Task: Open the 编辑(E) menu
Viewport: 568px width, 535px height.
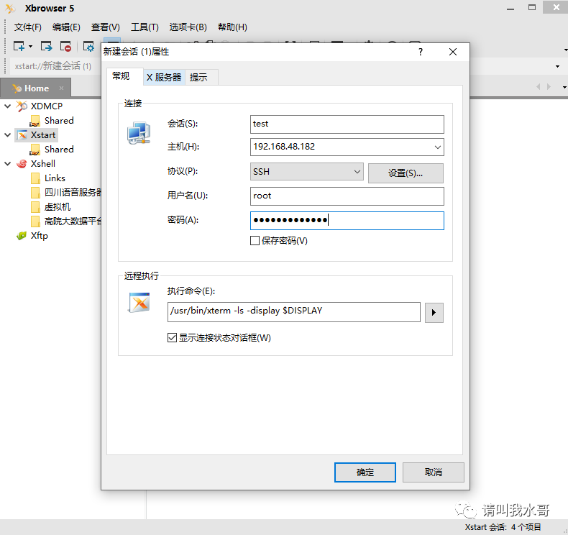Action: point(66,27)
